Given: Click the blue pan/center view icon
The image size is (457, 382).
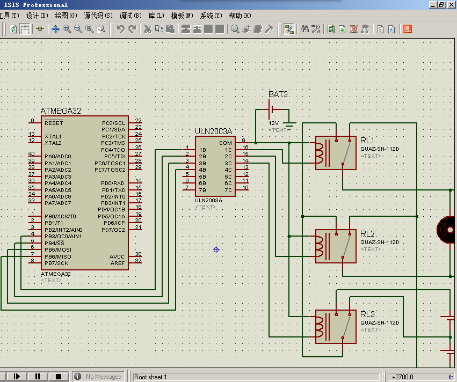Looking at the screenshot, I should (x=55, y=29).
